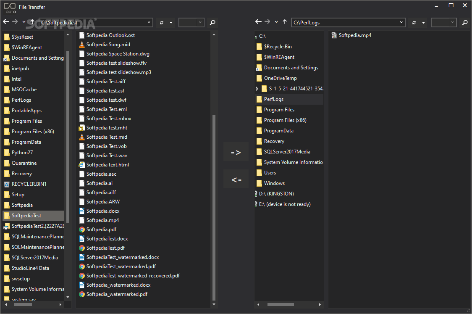This screenshot has width=472, height=314.
Task: Select Softpedia text.html browser icon
Action: (81, 165)
